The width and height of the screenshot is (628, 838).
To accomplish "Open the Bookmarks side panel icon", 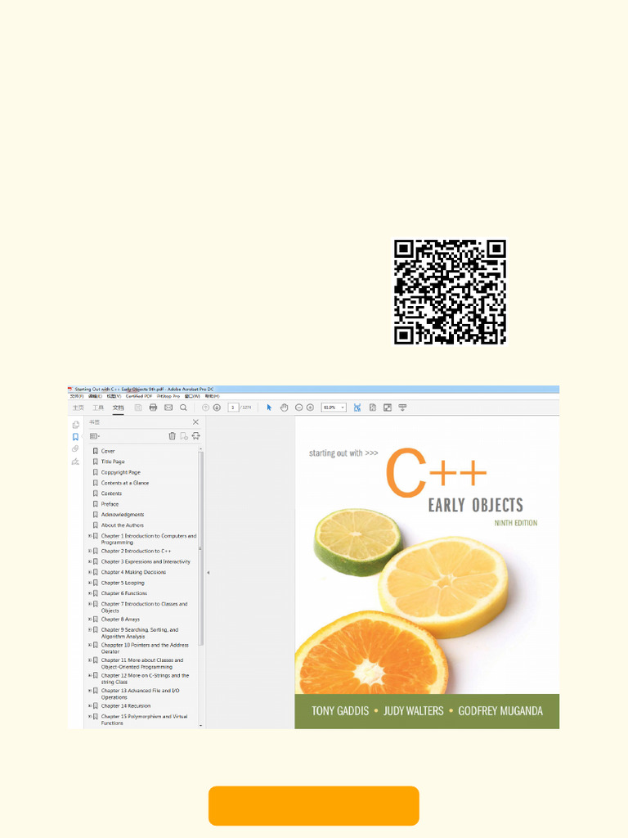I will [x=76, y=437].
